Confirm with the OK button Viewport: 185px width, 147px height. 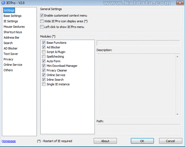(x=142, y=141)
